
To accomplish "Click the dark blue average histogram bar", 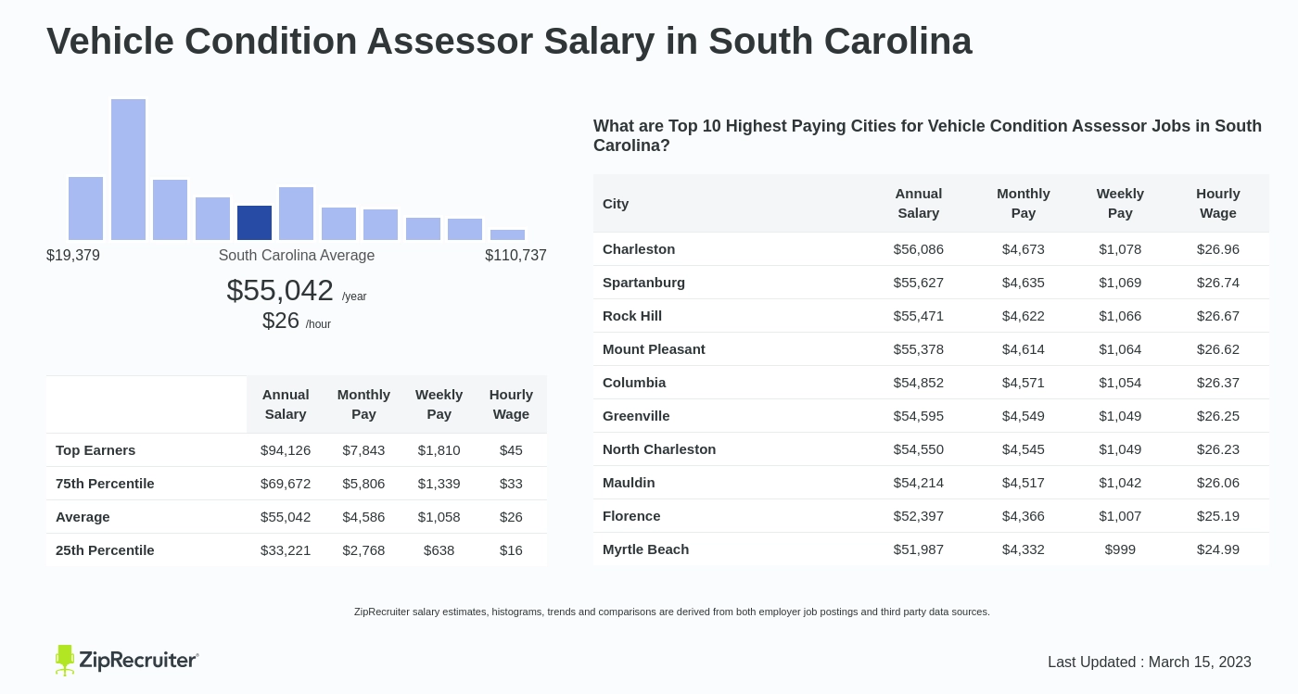I will point(254,223).
